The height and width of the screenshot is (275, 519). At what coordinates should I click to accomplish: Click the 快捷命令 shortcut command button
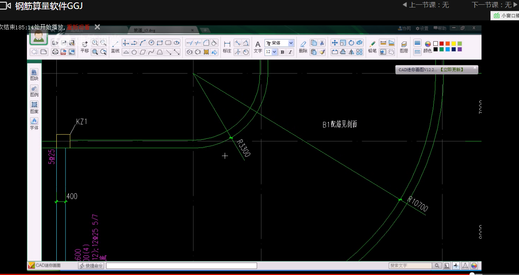[x=91, y=266]
